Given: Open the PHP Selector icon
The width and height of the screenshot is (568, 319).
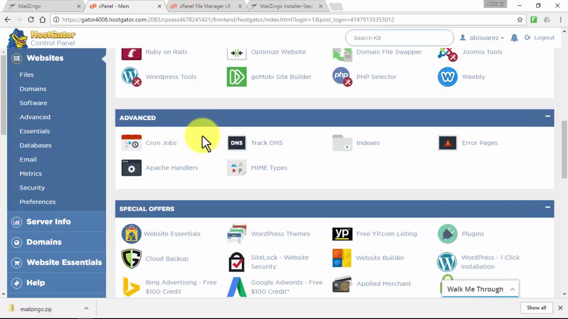Looking at the screenshot, I should pyautogui.click(x=342, y=77).
